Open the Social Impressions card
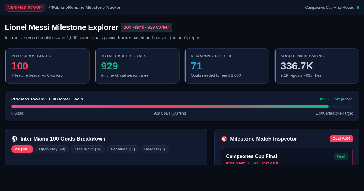This screenshot has width=364, height=191. point(317,66)
